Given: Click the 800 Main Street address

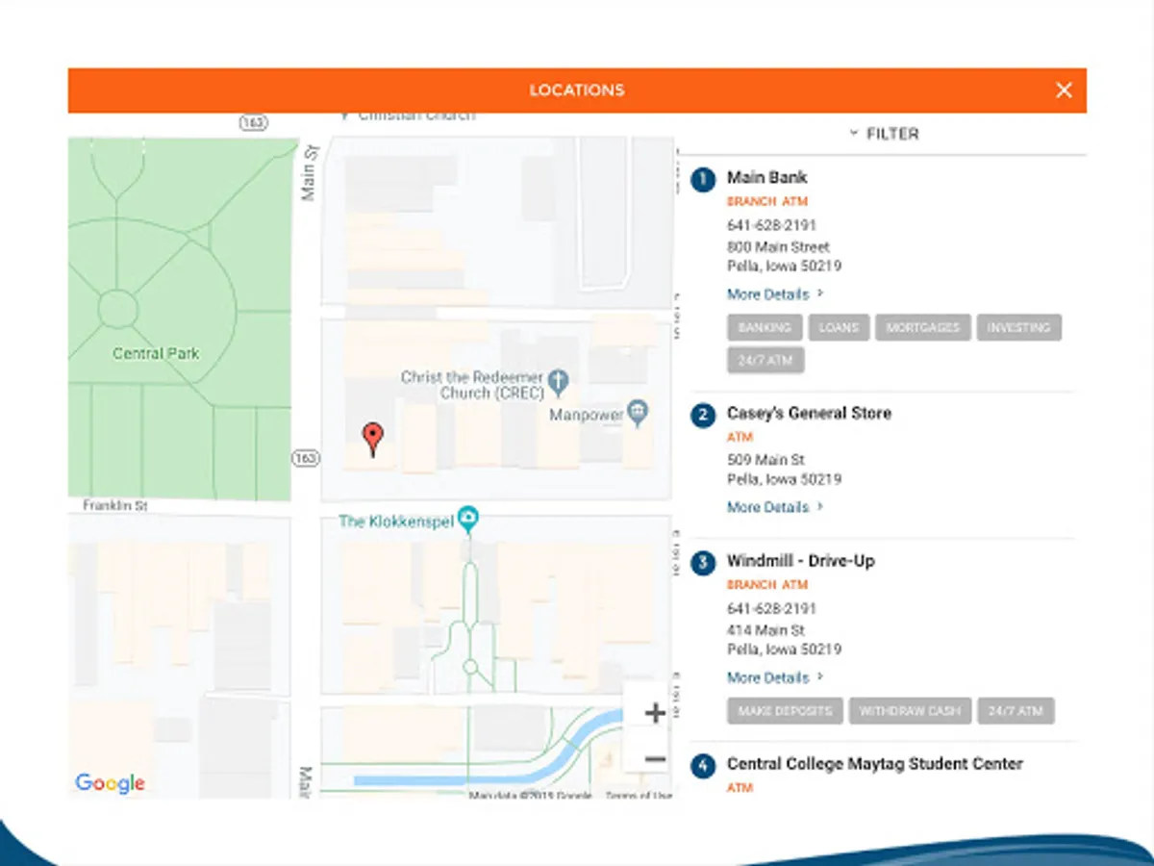Looking at the screenshot, I should [x=778, y=247].
